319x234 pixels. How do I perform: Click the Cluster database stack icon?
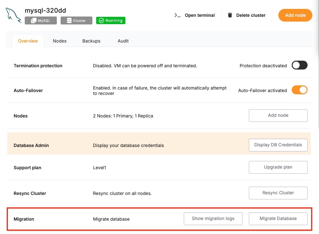pyautogui.click(x=69, y=21)
